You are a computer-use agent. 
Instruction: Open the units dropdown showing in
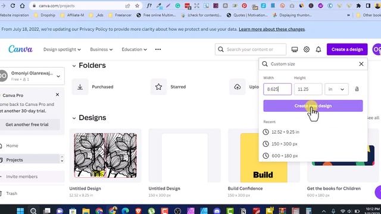click(x=336, y=89)
